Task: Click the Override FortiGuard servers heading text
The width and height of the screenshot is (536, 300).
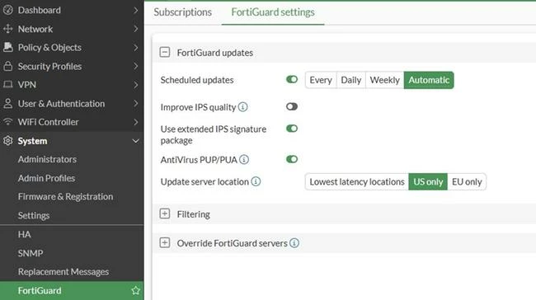Action: [232, 243]
